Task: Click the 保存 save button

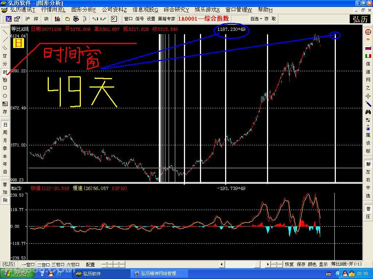Action: click(301, 264)
